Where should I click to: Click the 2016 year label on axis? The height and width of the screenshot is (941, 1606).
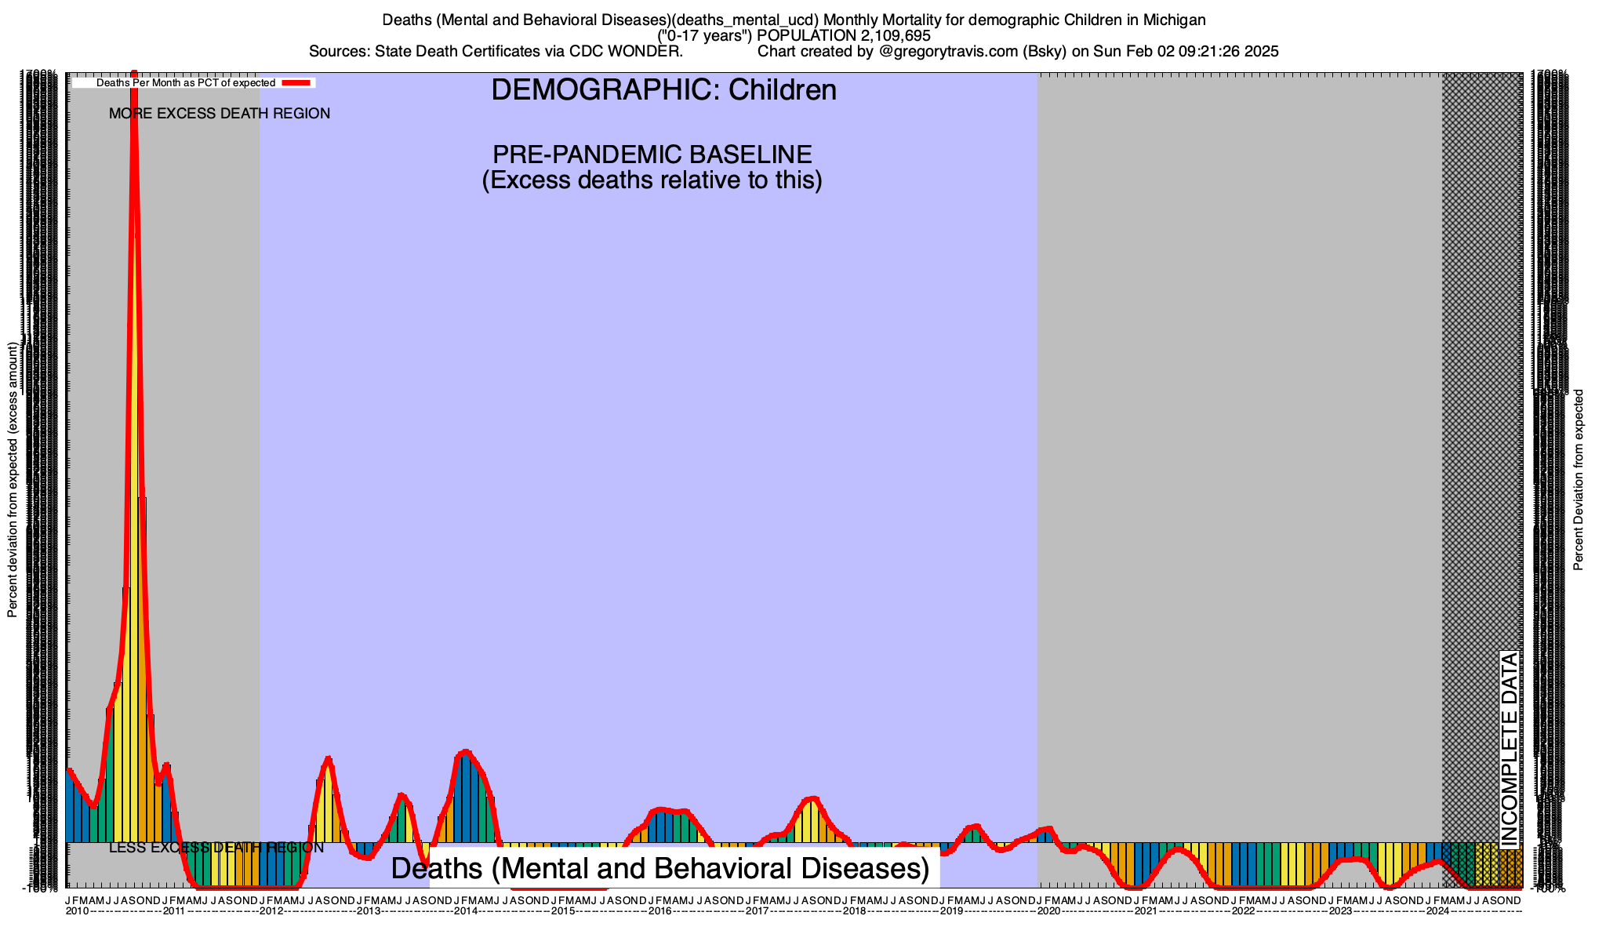[660, 911]
